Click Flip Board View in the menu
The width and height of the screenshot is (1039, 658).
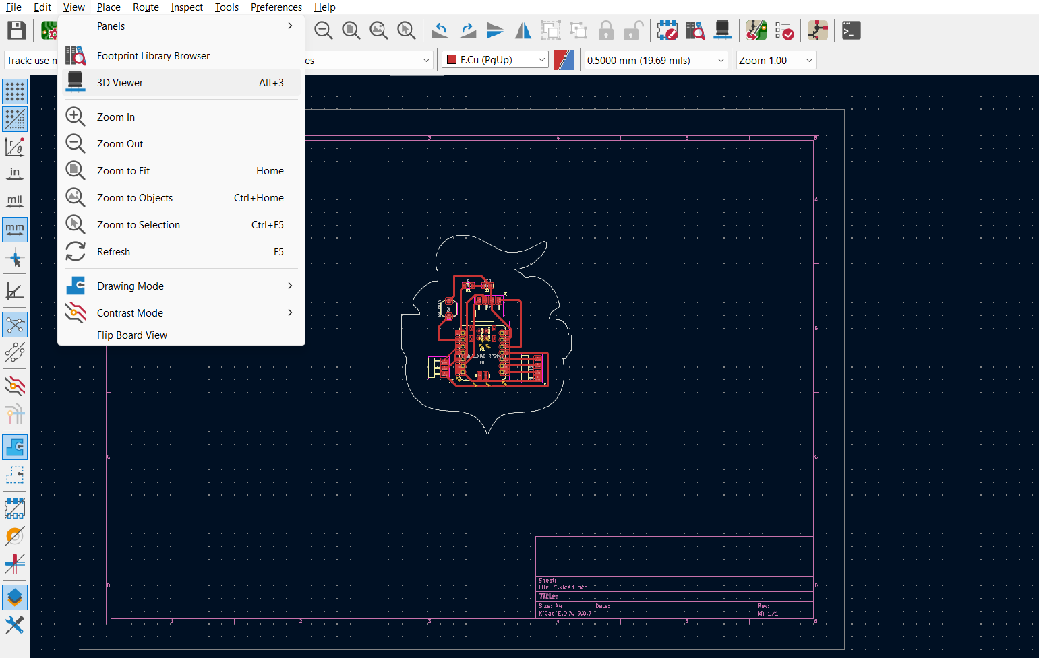click(x=131, y=335)
